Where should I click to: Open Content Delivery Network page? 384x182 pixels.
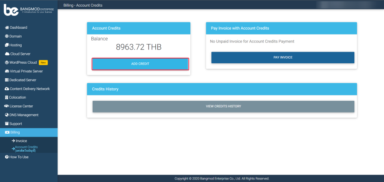tap(29, 89)
